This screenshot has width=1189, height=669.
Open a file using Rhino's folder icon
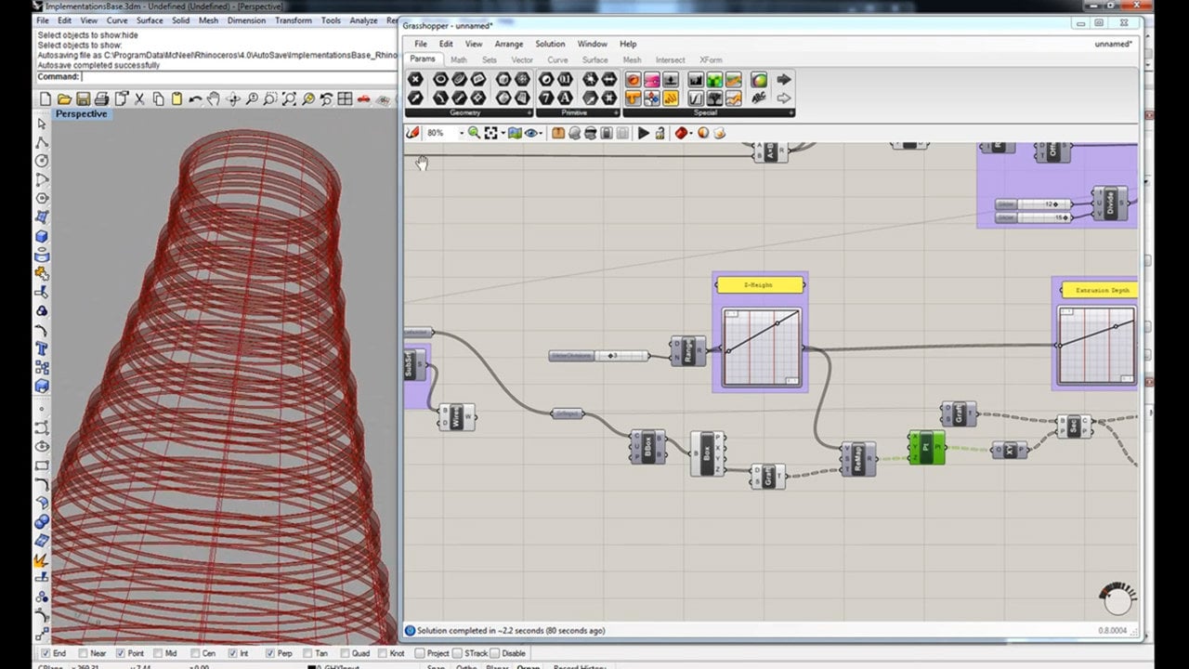[64, 99]
